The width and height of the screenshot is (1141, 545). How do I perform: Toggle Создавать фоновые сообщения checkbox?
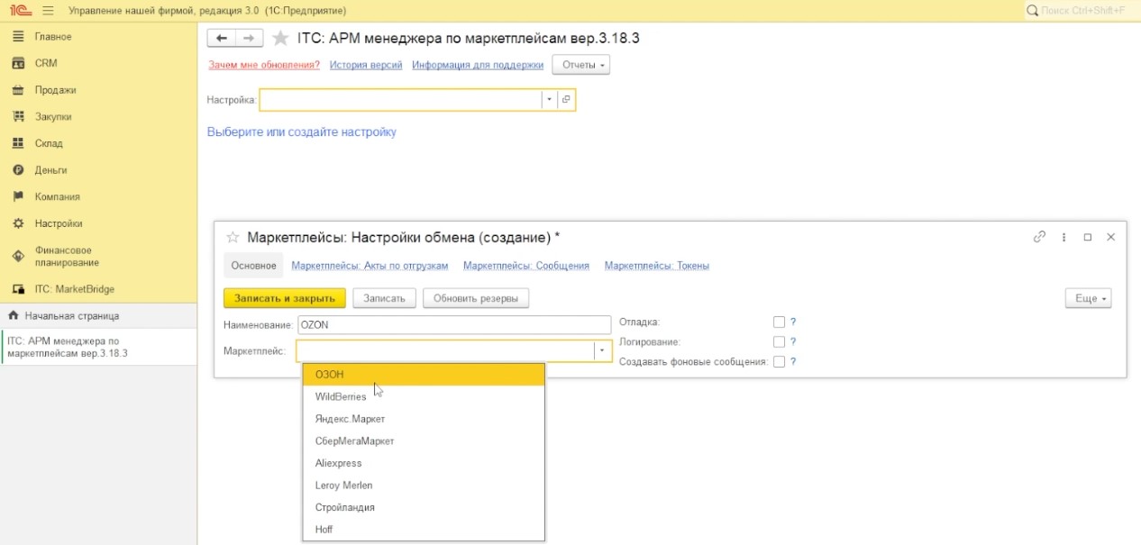tap(779, 361)
